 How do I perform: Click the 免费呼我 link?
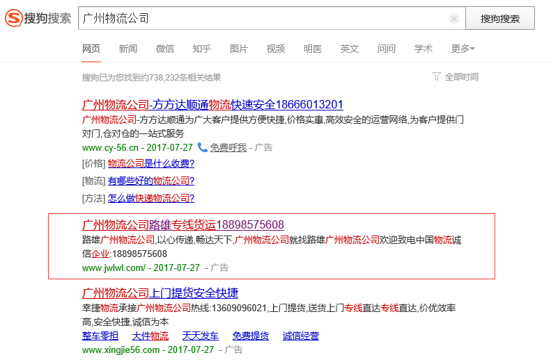tap(228, 147)
